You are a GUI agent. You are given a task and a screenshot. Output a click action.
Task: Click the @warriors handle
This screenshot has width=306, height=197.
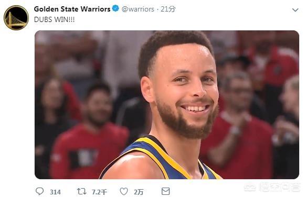(x=138, y=9)
